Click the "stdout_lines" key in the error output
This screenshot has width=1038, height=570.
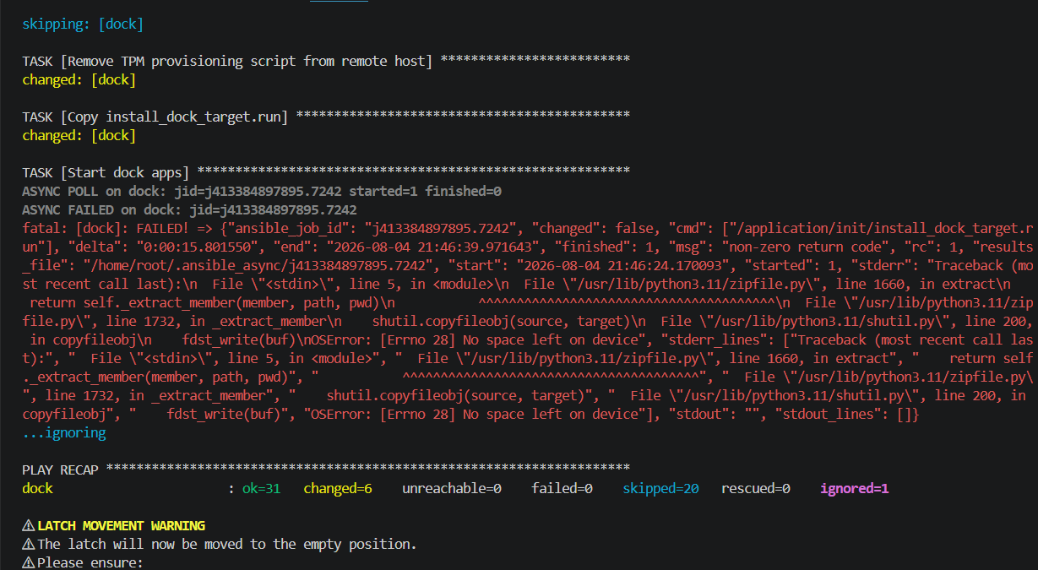pyautogui.click(x=829, y=414)
